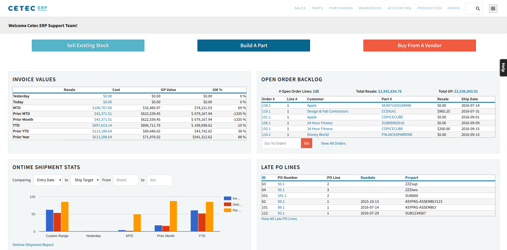Expand the Entry Date dropdown
Viewport: 507px width, 250px height.
pyautogui.click(x=48, y=180)
